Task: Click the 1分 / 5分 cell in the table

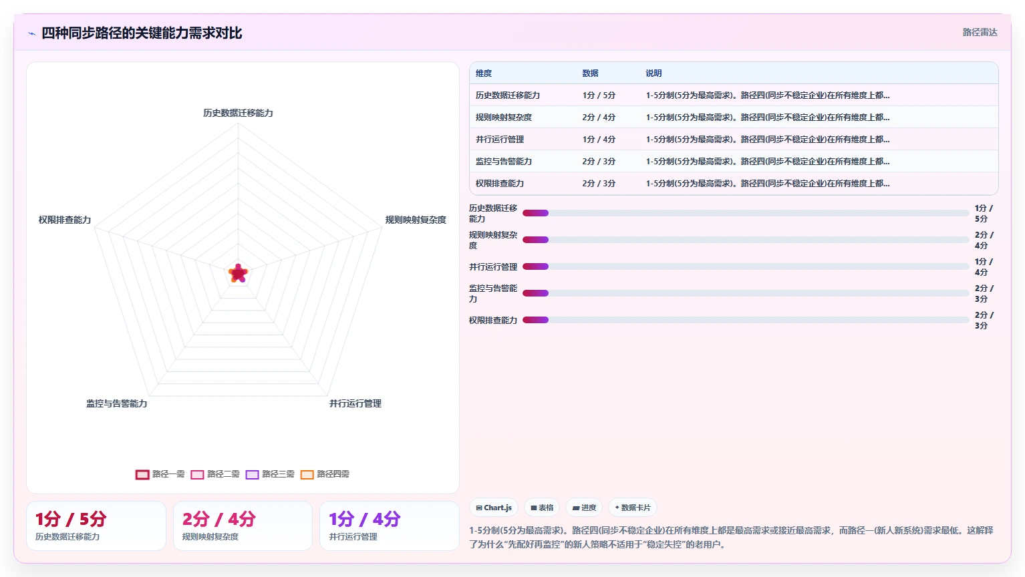Action: click(599, 95)
